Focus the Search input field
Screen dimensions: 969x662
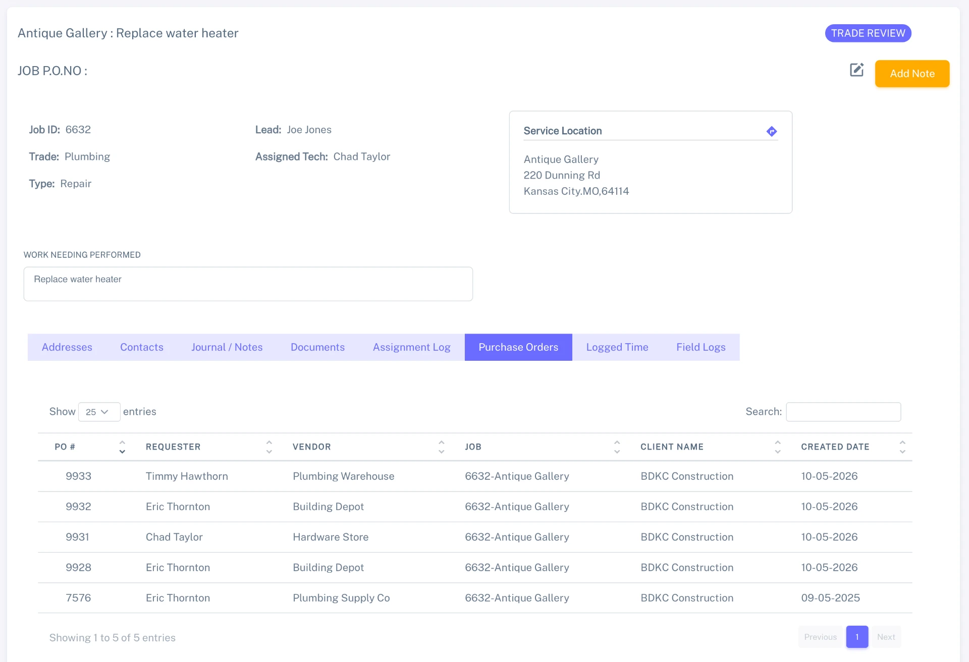coord(843,412)
